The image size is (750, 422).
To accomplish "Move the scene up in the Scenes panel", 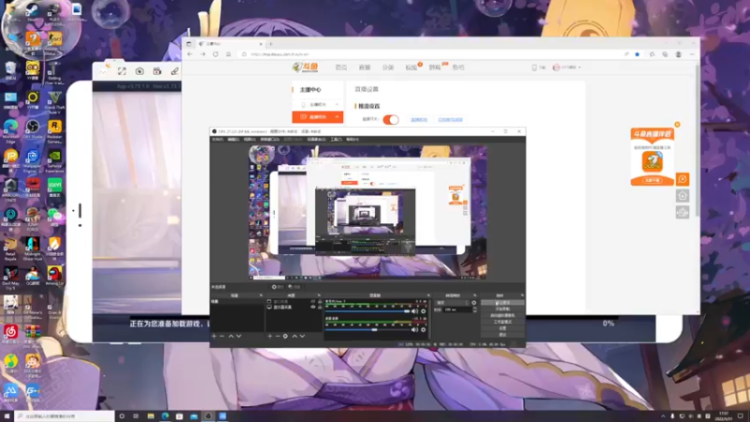I will 231,337.
